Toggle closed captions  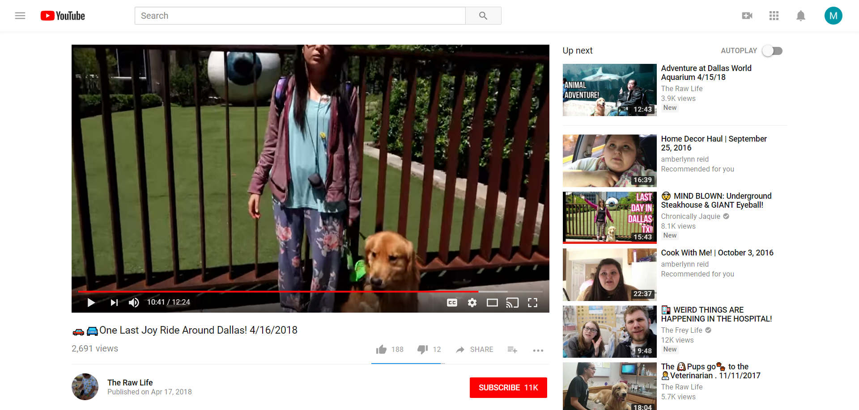(x=452, y=302)
